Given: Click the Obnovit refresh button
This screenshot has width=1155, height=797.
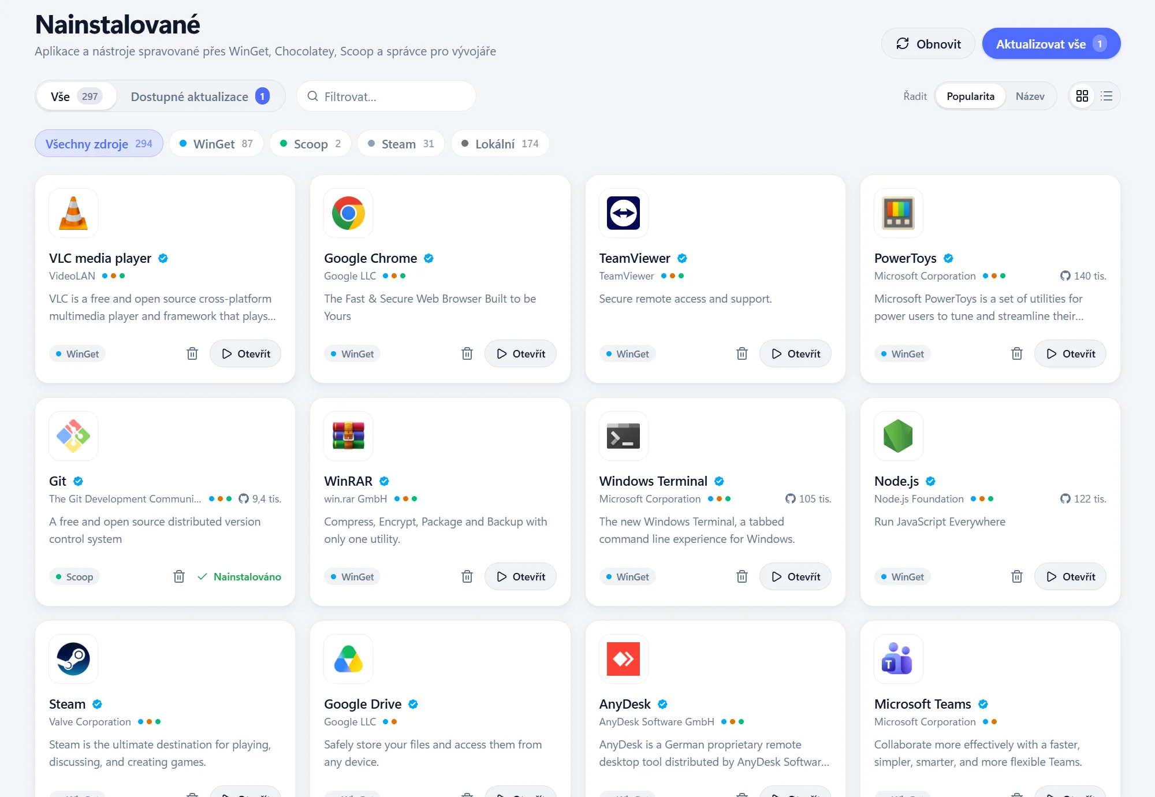Looking at the screenshot, I should click(928, 44).
